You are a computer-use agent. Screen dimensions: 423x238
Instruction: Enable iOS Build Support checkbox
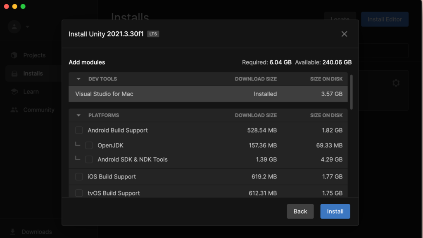79,177
